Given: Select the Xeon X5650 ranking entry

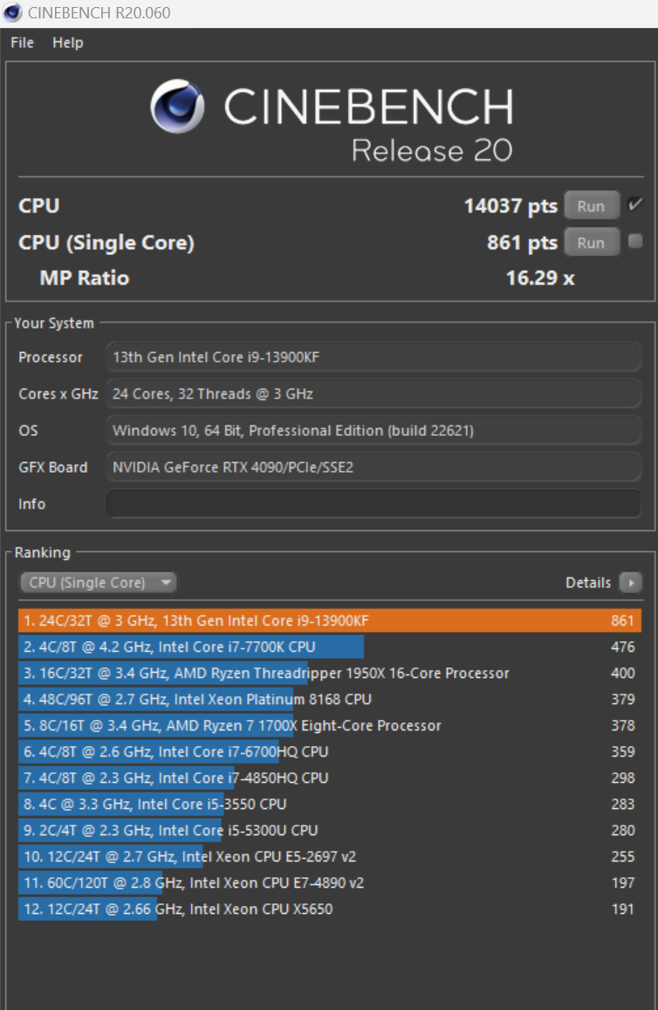Looking at the screenshot, I should [329, 909].
